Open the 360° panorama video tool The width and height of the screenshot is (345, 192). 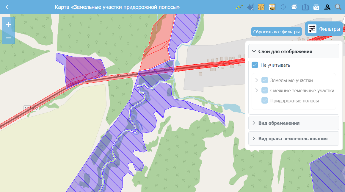click(272, 7)
